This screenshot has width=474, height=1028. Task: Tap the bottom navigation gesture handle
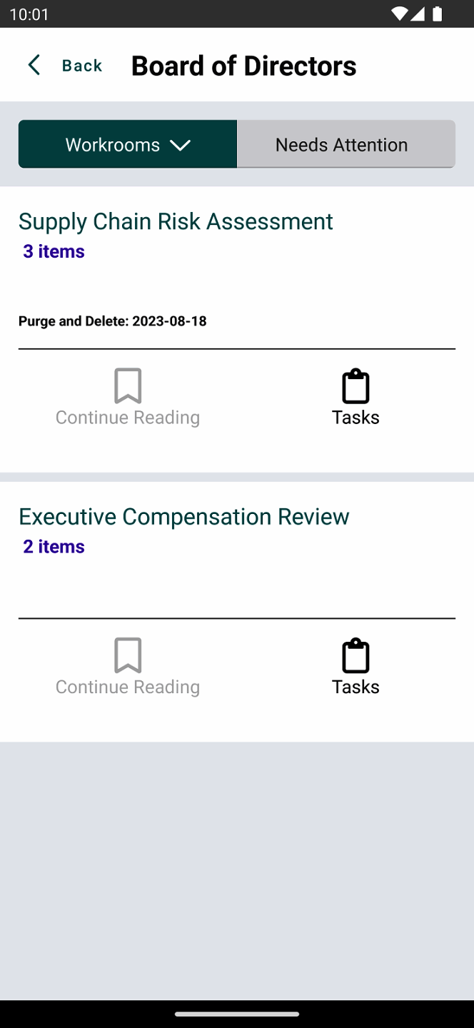coord(237,1014)
